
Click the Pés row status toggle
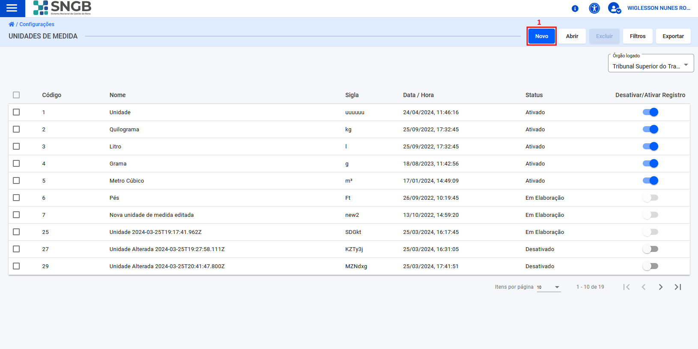tap(650, 198)
